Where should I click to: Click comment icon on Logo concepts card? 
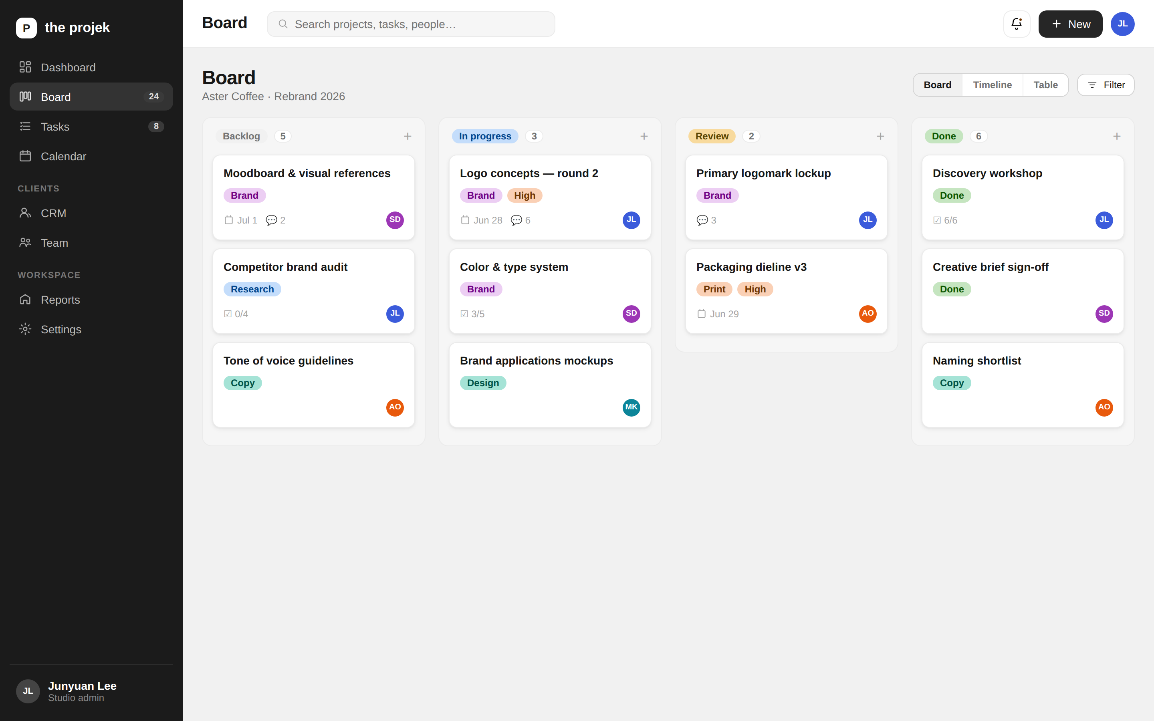click(x=516, y=220)
